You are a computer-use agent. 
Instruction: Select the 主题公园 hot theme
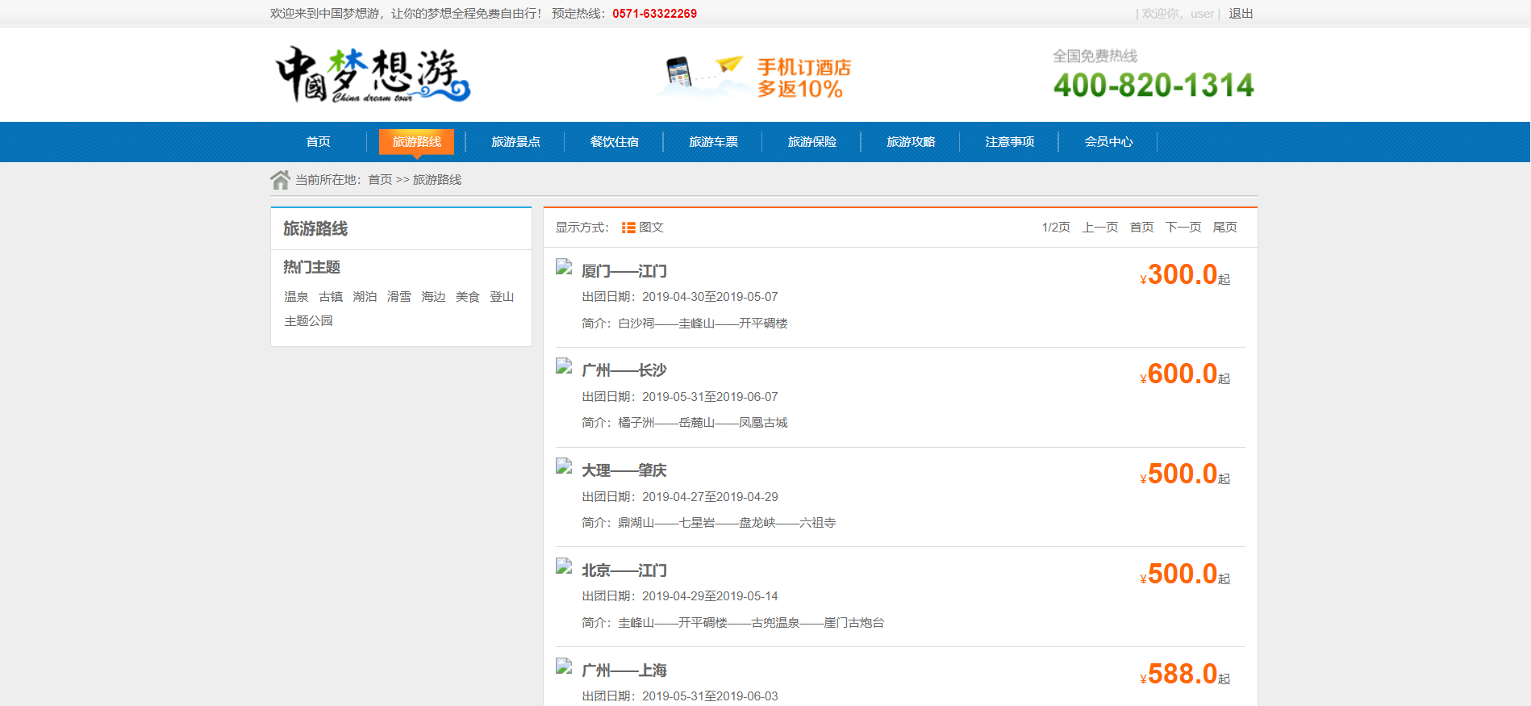click(x=308, y=321)
